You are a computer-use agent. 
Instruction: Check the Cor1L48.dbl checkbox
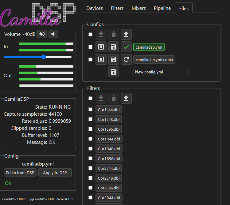[91, 119]
